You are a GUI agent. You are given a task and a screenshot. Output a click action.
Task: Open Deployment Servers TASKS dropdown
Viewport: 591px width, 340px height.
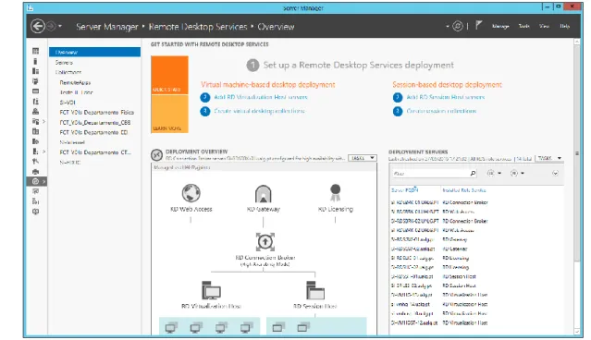[x=549, y=158]
